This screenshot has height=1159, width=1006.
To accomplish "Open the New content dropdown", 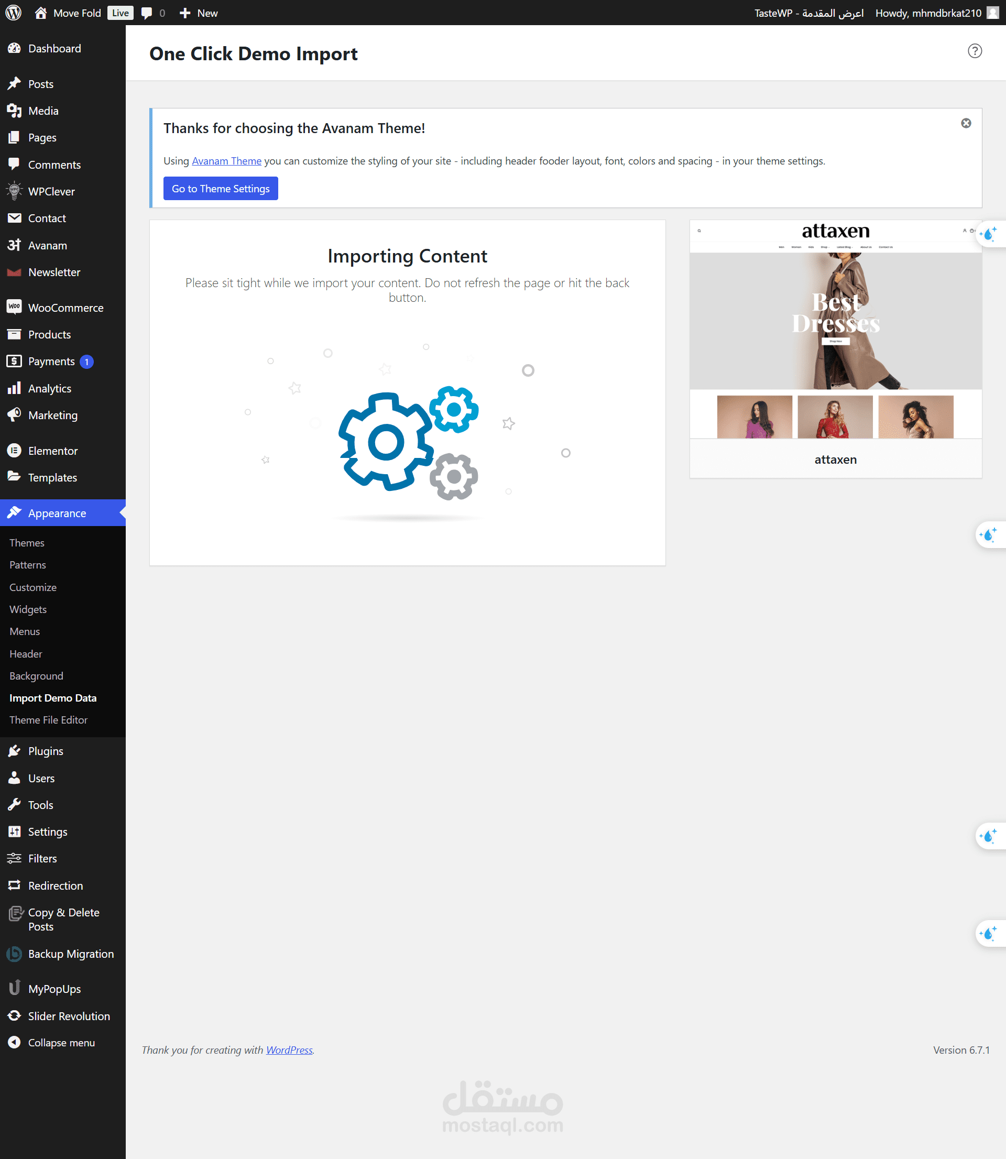I will coord(199,13).
